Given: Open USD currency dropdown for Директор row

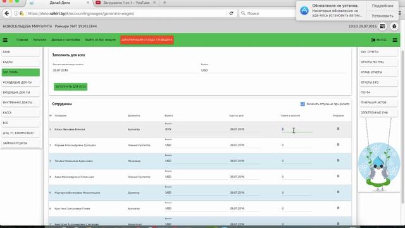Looking at the screenshot, I should pos(196,193).
